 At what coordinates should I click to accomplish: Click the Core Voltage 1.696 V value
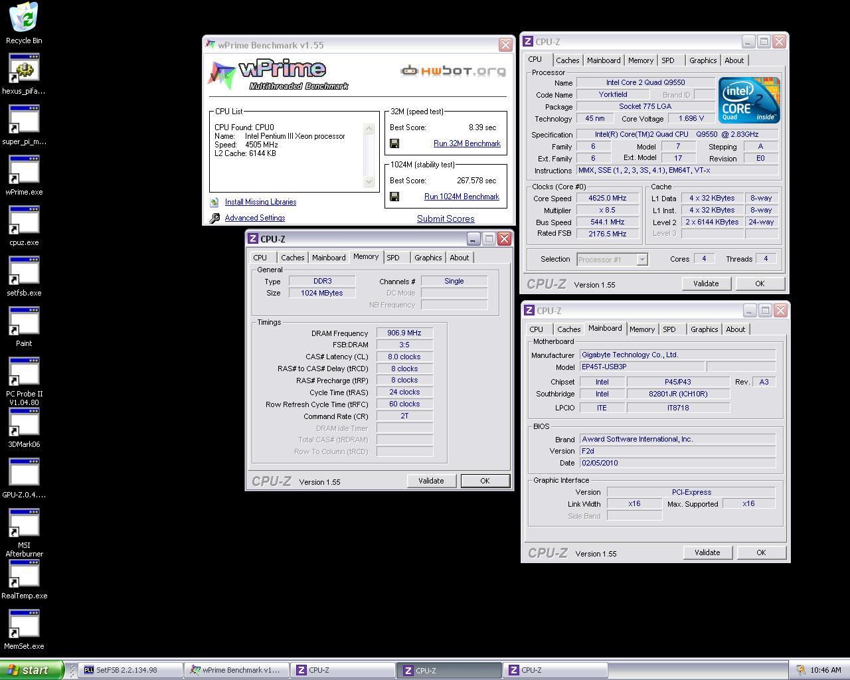click(x=691, y=118)
